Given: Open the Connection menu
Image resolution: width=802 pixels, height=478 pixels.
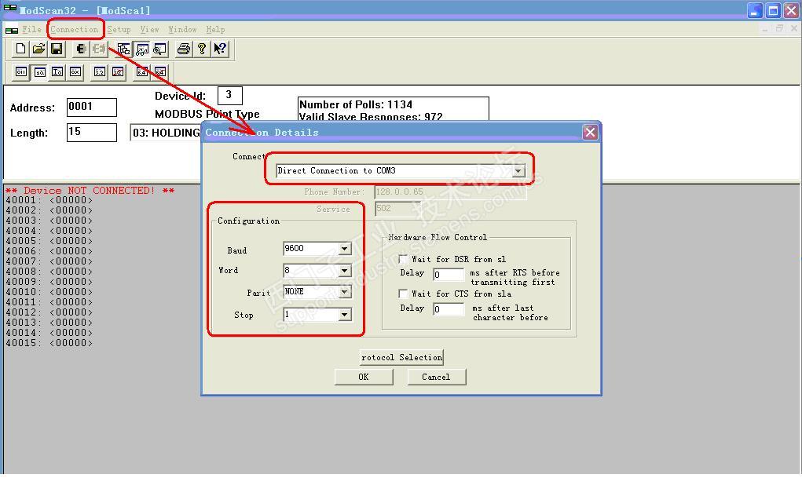Looking at the screenshot, I should click(74, 30).
